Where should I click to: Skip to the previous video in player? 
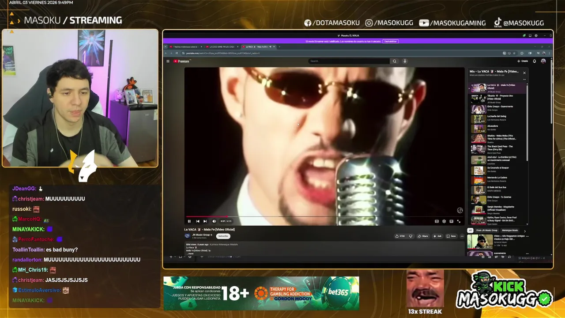tap(197, 221)
